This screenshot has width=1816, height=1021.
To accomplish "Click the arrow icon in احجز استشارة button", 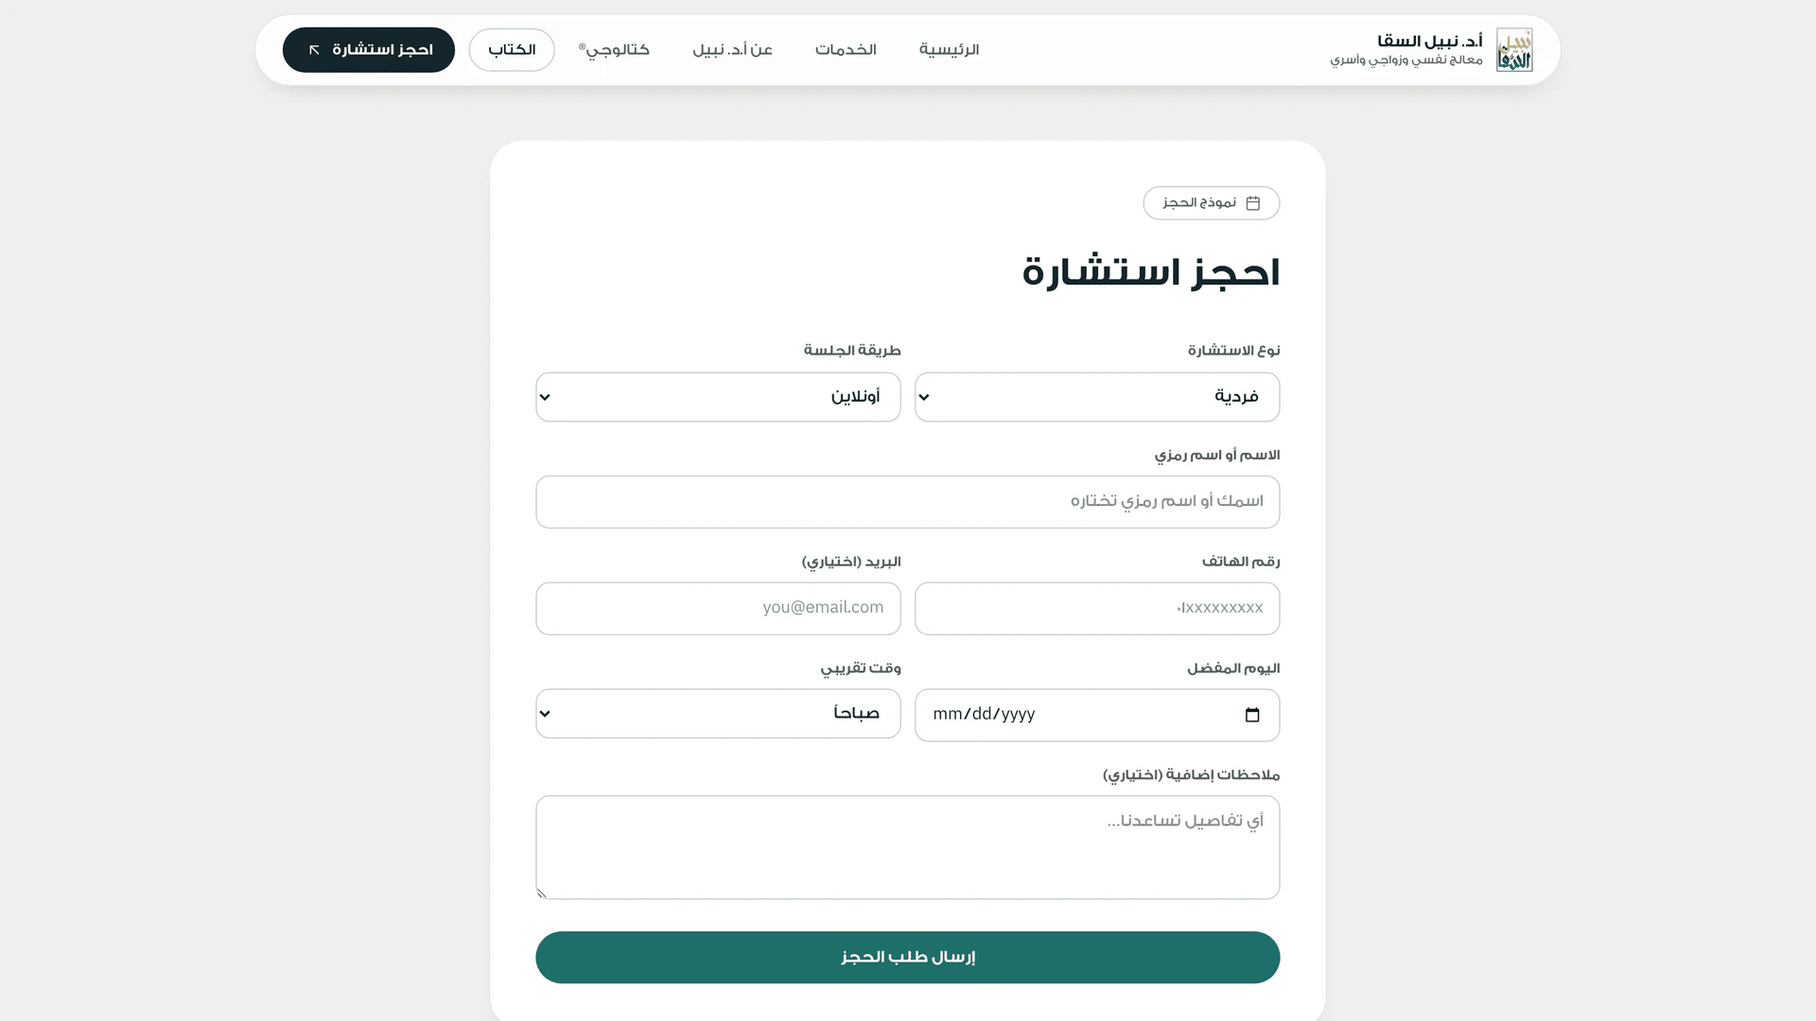I will point(314,50).
